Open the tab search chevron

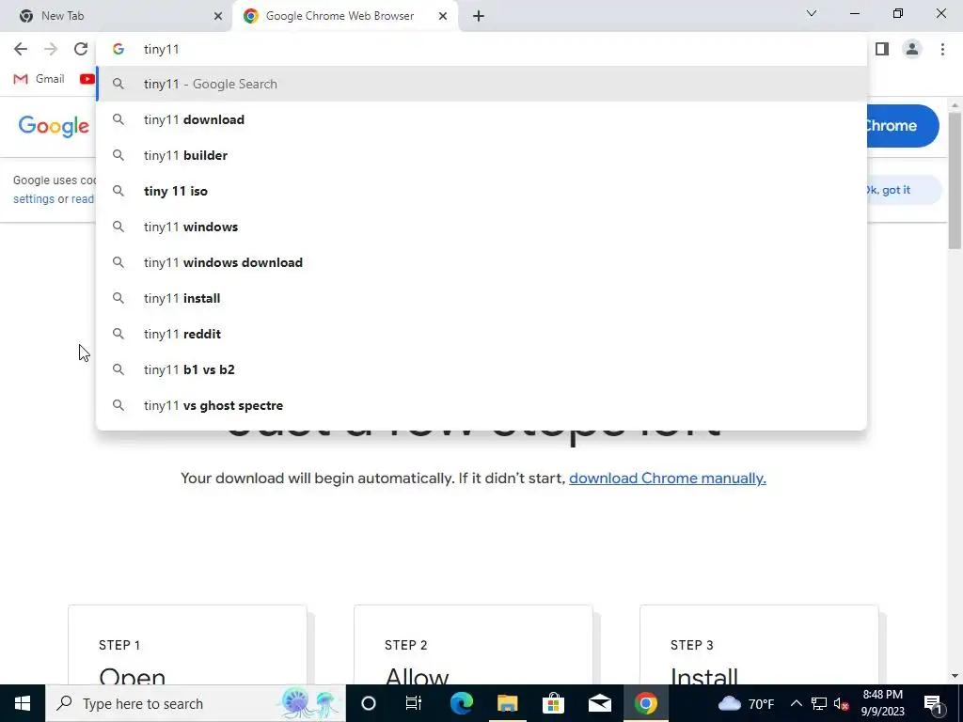pos(812,13)
